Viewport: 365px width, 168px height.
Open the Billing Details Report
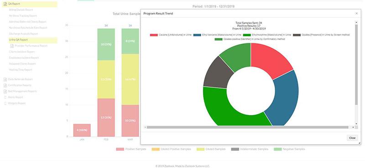tap(21, 10)
